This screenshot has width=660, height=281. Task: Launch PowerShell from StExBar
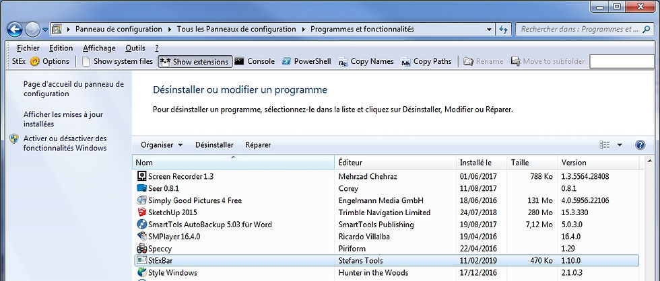(307, 61)
